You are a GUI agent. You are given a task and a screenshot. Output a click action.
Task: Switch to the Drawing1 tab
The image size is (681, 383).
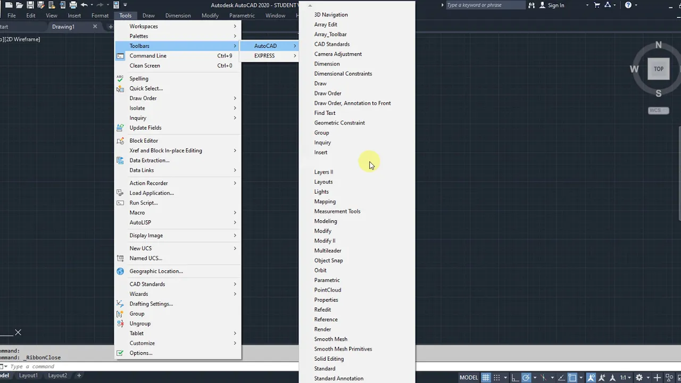(x=63, y=27)
